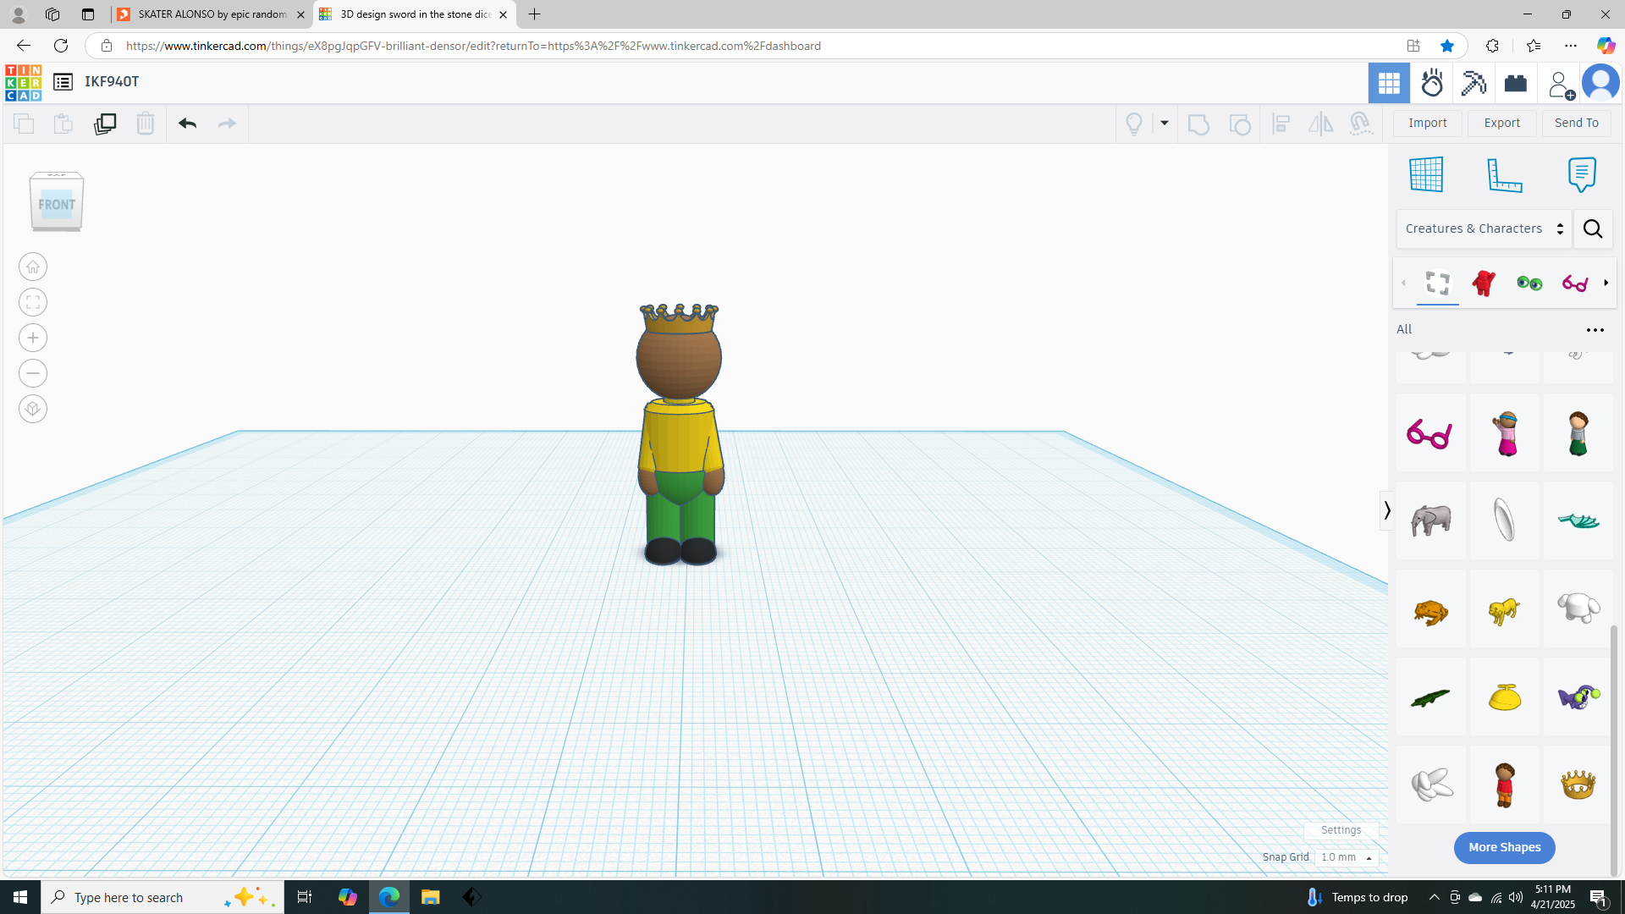Click the Import button

tap(1428, 124)
